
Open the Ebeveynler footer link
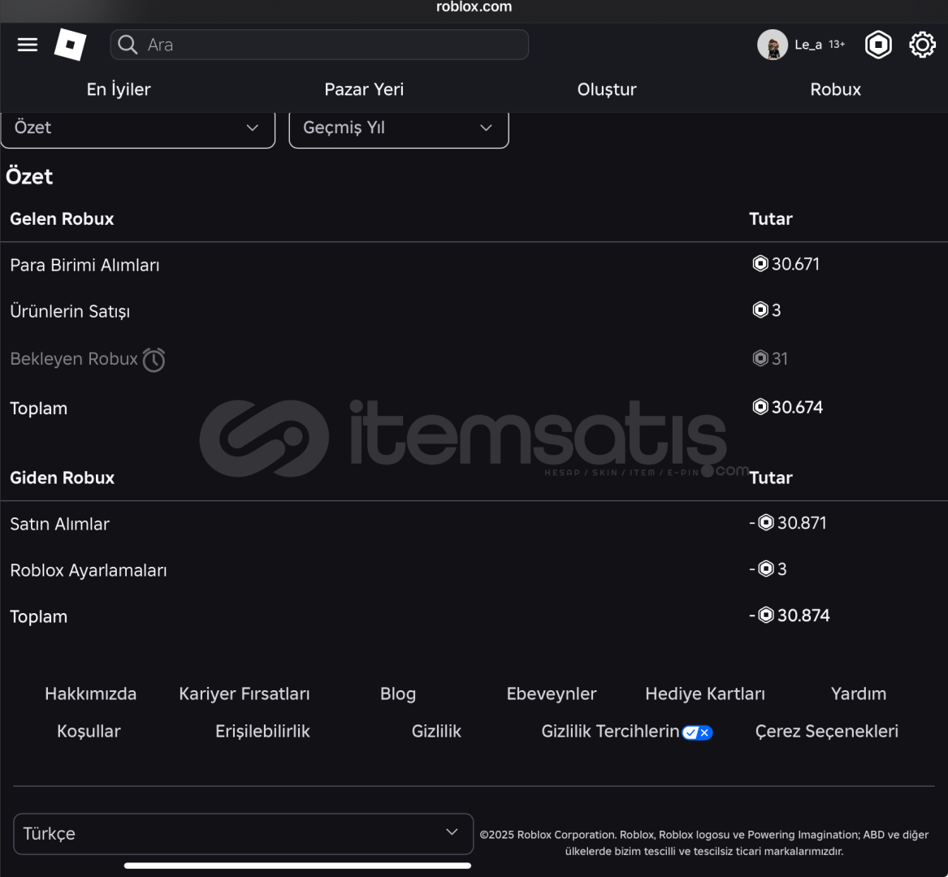pos(552,693)
